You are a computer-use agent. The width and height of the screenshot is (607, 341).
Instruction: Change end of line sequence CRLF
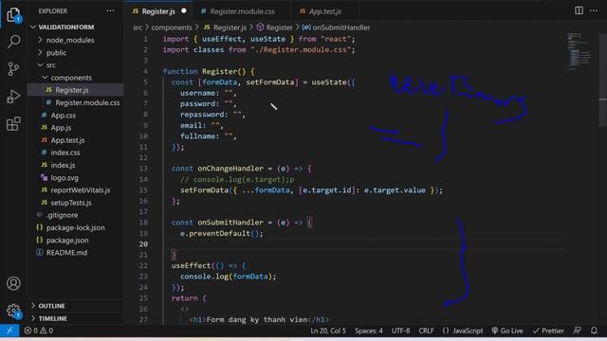click(426, 331)
